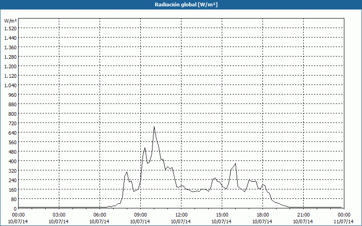Click the 160 y-axis value
The width and height of the screenshot is (362, 226).
pyautogui.click(x=13, y=190)
